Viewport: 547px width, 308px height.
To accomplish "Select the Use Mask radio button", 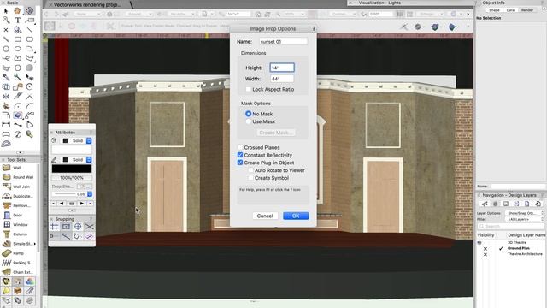I will pos(248,121).
